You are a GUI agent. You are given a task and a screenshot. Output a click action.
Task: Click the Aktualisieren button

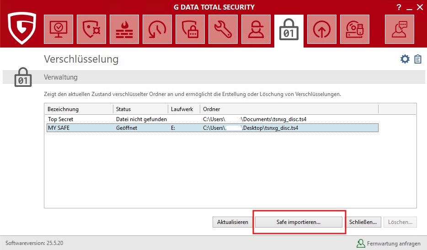[x=233, y=222]
